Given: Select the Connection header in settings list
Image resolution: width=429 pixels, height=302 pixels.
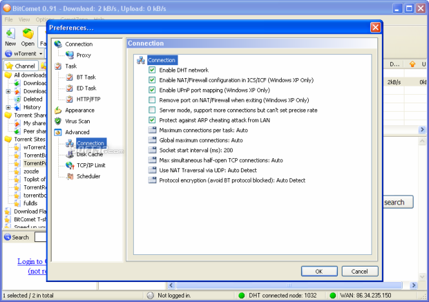Looking at the screenshot, I should point(162,60).
